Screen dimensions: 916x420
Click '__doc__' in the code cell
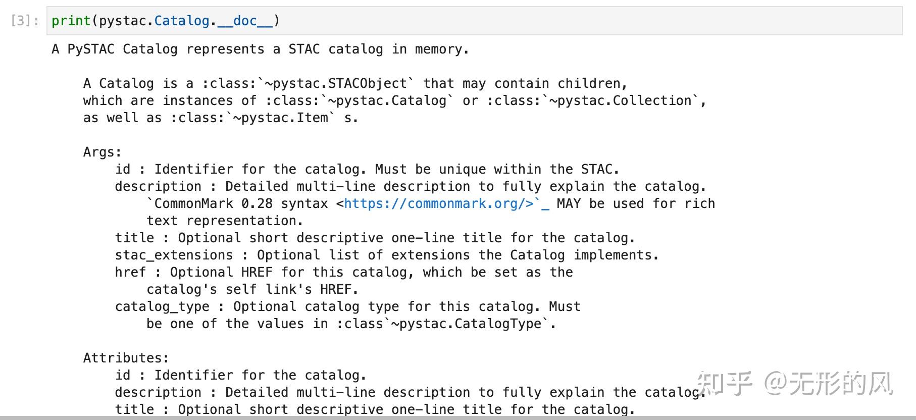(245, 21)
